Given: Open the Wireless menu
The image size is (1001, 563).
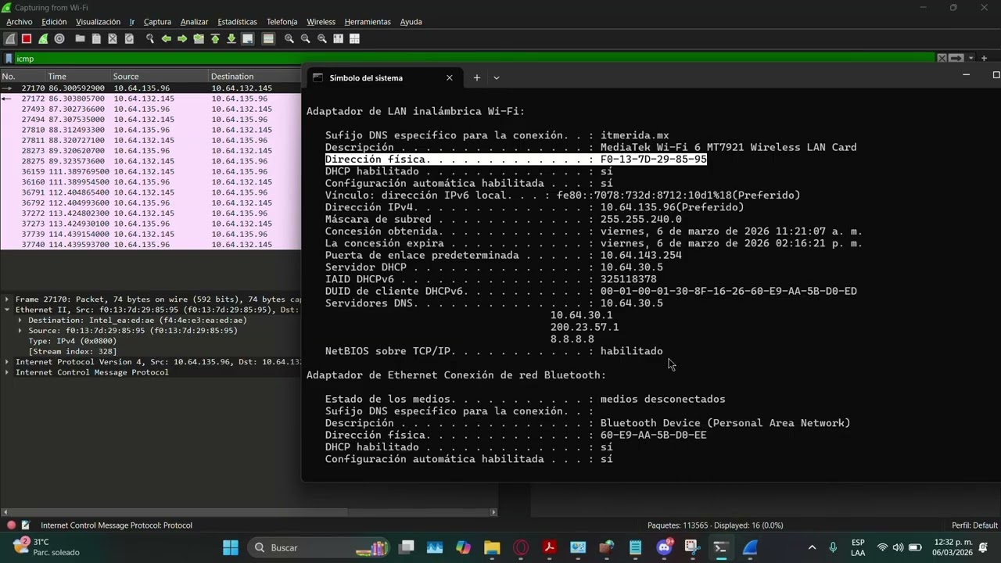Looking at the screenshot, I should pos(321,22).
